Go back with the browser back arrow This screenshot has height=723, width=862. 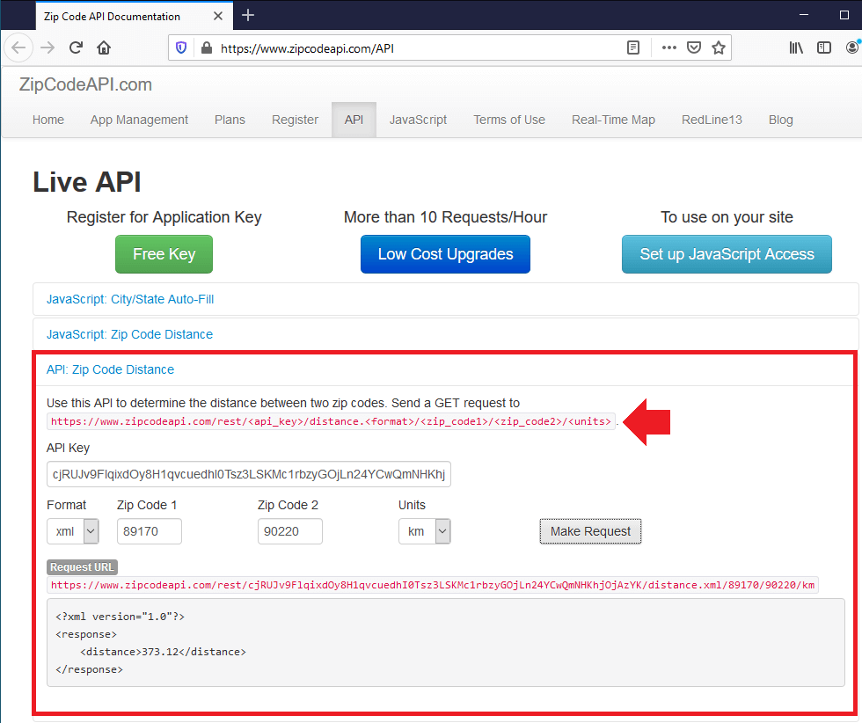18,47
